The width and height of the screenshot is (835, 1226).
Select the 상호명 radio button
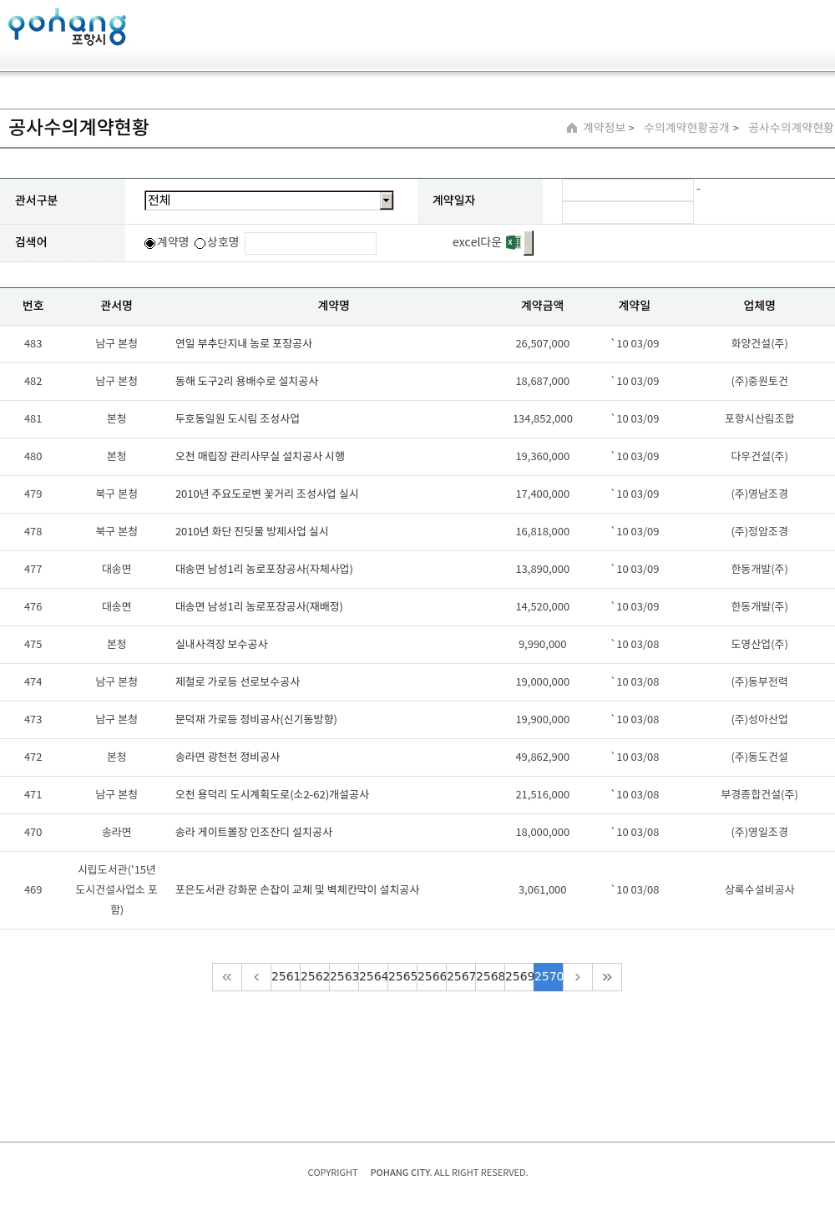pos(200,243)
